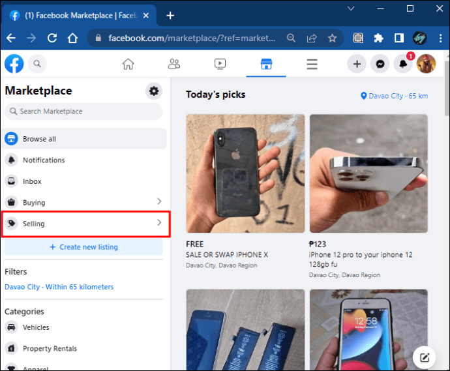Click the new message compose icon

424,357
